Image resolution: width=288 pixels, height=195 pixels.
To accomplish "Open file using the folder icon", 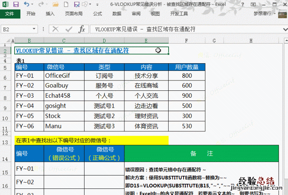I will 56,5.
